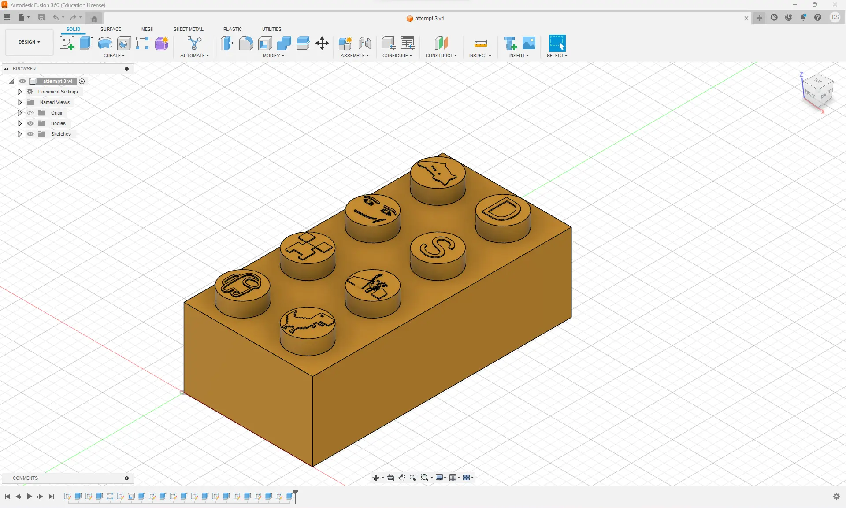Switch to the MESH tab
The height and width of the screenshot is (508, 846).
(x=148, y=29)
